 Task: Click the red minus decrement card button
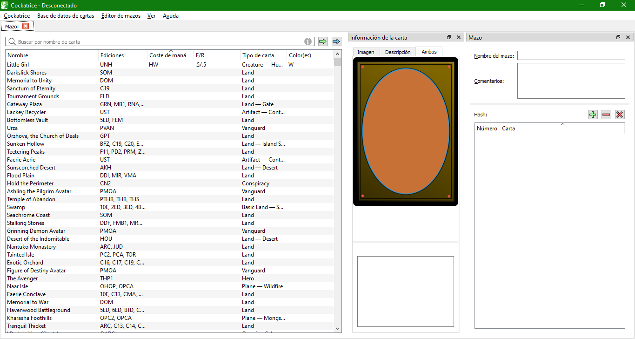coord(606,115)
